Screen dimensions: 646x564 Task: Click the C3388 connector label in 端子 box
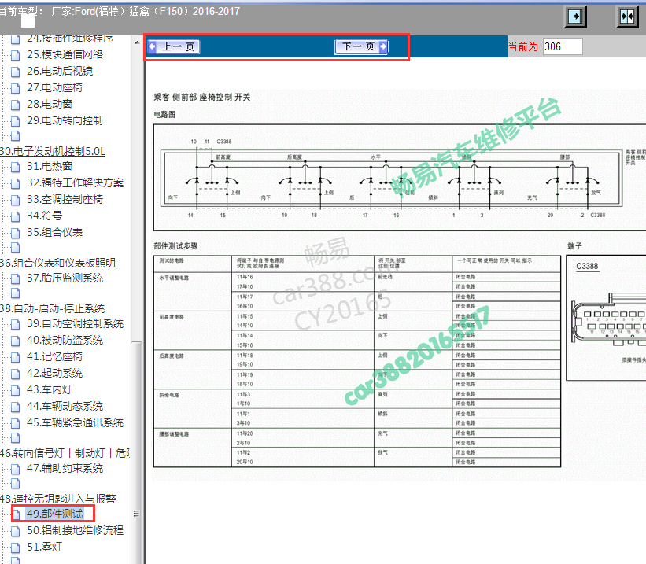coord(587,266)
